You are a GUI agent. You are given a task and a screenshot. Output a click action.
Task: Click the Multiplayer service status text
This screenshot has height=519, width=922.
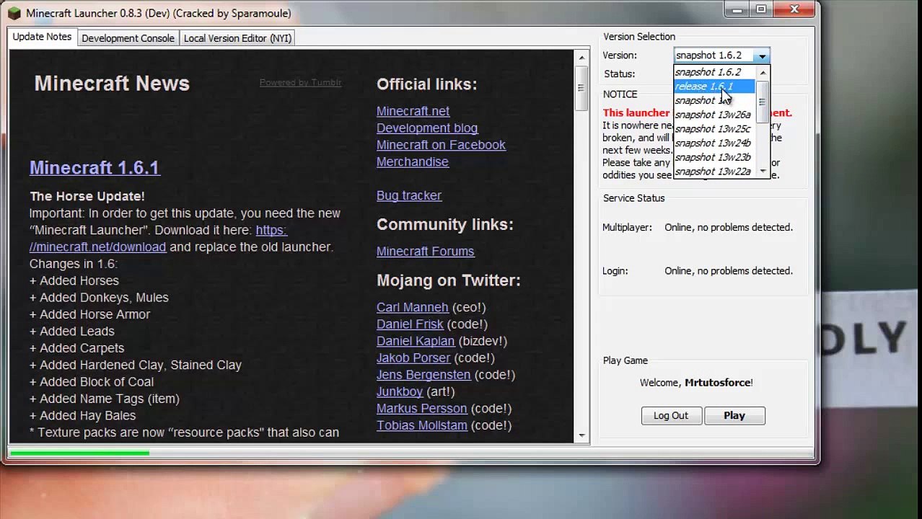[729, 227]
